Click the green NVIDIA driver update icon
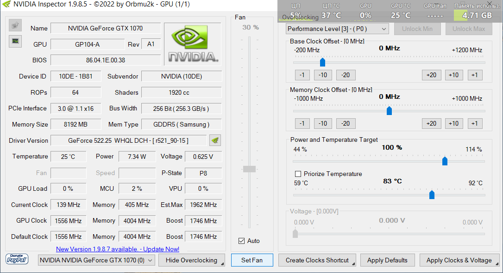 (x=215, y=140)
